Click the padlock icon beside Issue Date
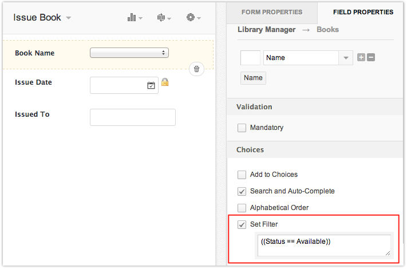 tap(165, 82)
